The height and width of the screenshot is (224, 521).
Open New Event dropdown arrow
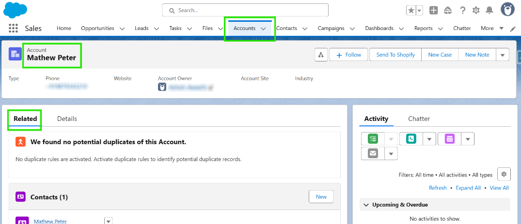pos(468,139)
